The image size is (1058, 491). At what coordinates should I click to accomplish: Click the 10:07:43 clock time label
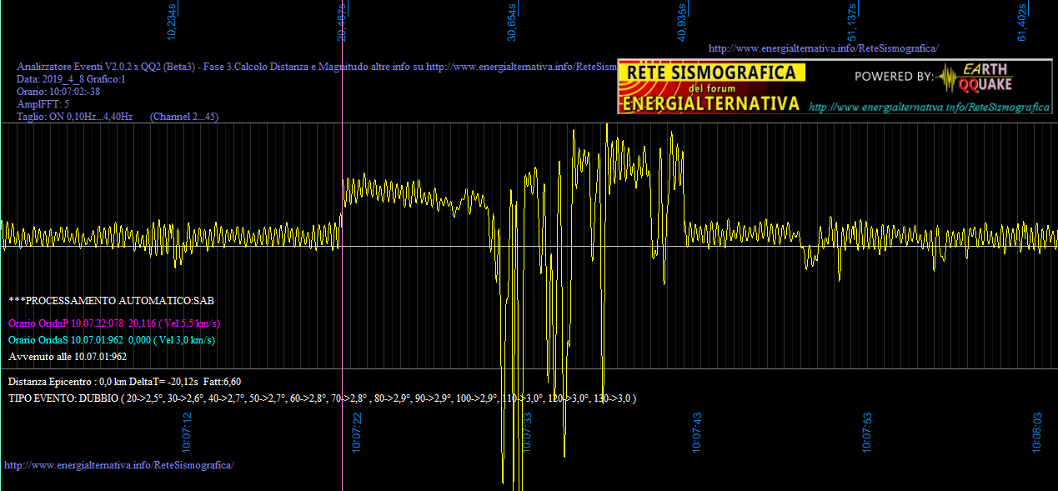[x=697, y=433]
